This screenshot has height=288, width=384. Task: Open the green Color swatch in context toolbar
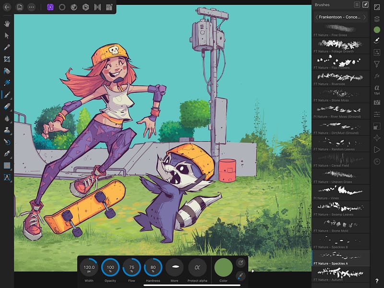tap(223, 267)
